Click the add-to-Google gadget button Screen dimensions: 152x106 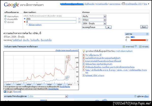click(x=8, y=92)
